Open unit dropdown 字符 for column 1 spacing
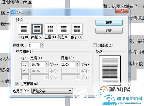Image resolution: width=144 pixels, height=106 pixels. coord(85,64)
